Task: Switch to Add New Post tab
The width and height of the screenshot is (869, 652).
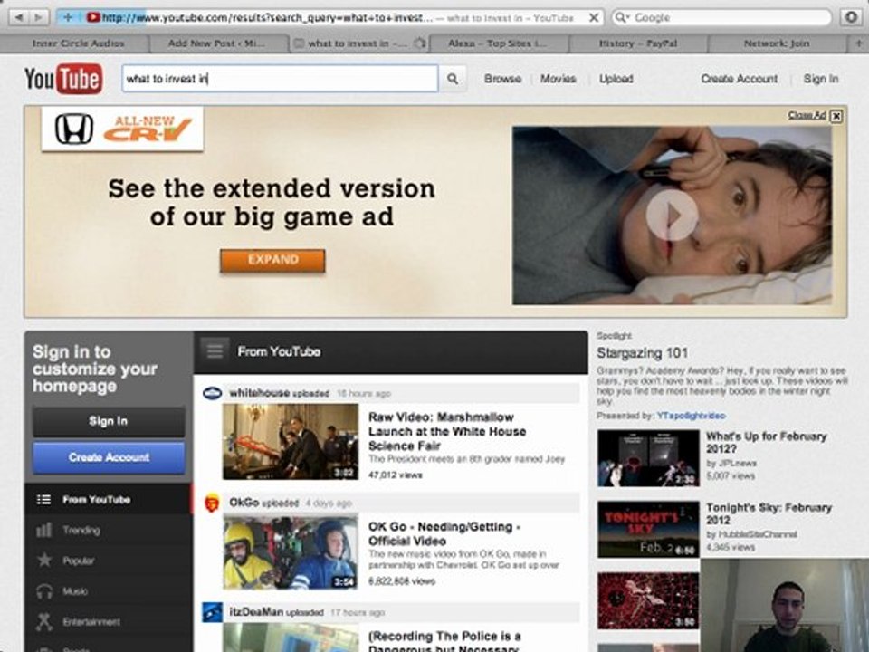Action: click(216, 43)
